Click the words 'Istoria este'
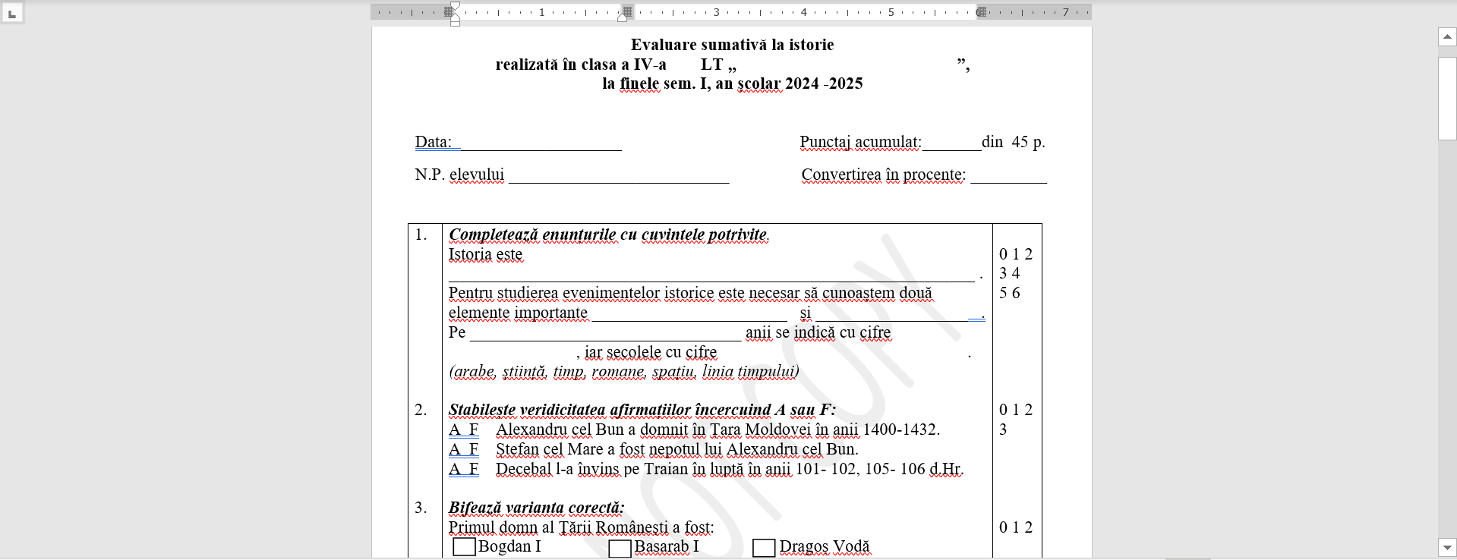The width and height of the screenshot is (1457, 560). point(485,254)
